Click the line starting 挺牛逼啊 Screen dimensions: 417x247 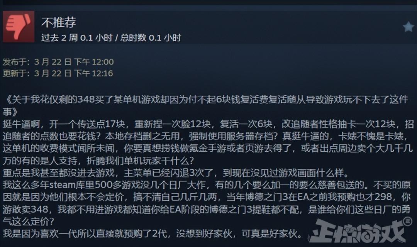point(208,124)
